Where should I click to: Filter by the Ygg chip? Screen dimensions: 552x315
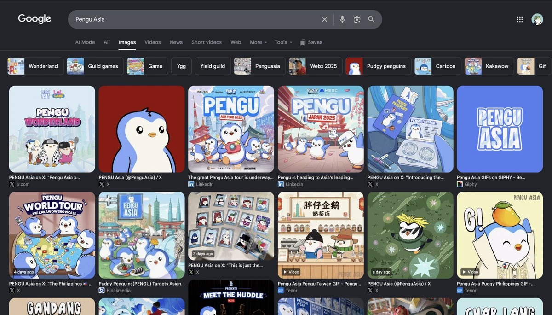181,66
